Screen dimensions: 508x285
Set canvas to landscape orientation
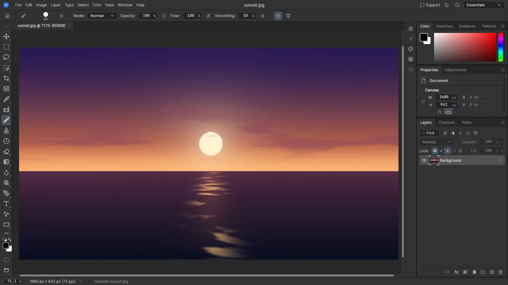(x=448, y=112)
